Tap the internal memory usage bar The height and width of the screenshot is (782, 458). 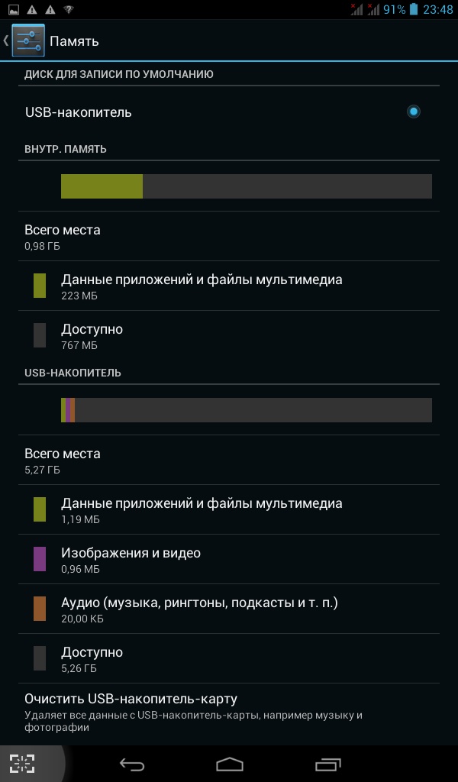246,186
